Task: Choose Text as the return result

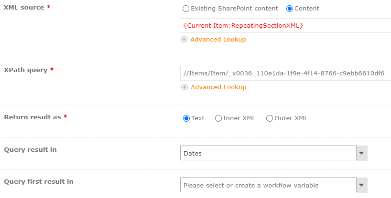Action: [x=186, y=118]
